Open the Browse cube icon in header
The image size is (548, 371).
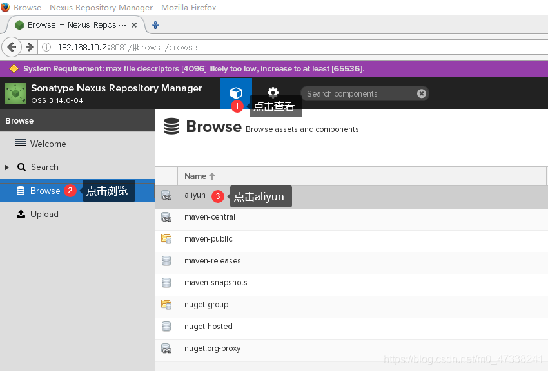tap(236, 93)
